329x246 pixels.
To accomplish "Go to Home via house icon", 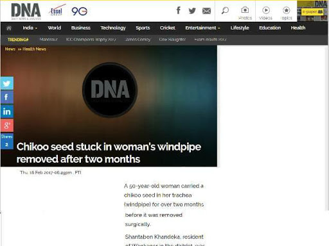I will click(x=9, y=28).
